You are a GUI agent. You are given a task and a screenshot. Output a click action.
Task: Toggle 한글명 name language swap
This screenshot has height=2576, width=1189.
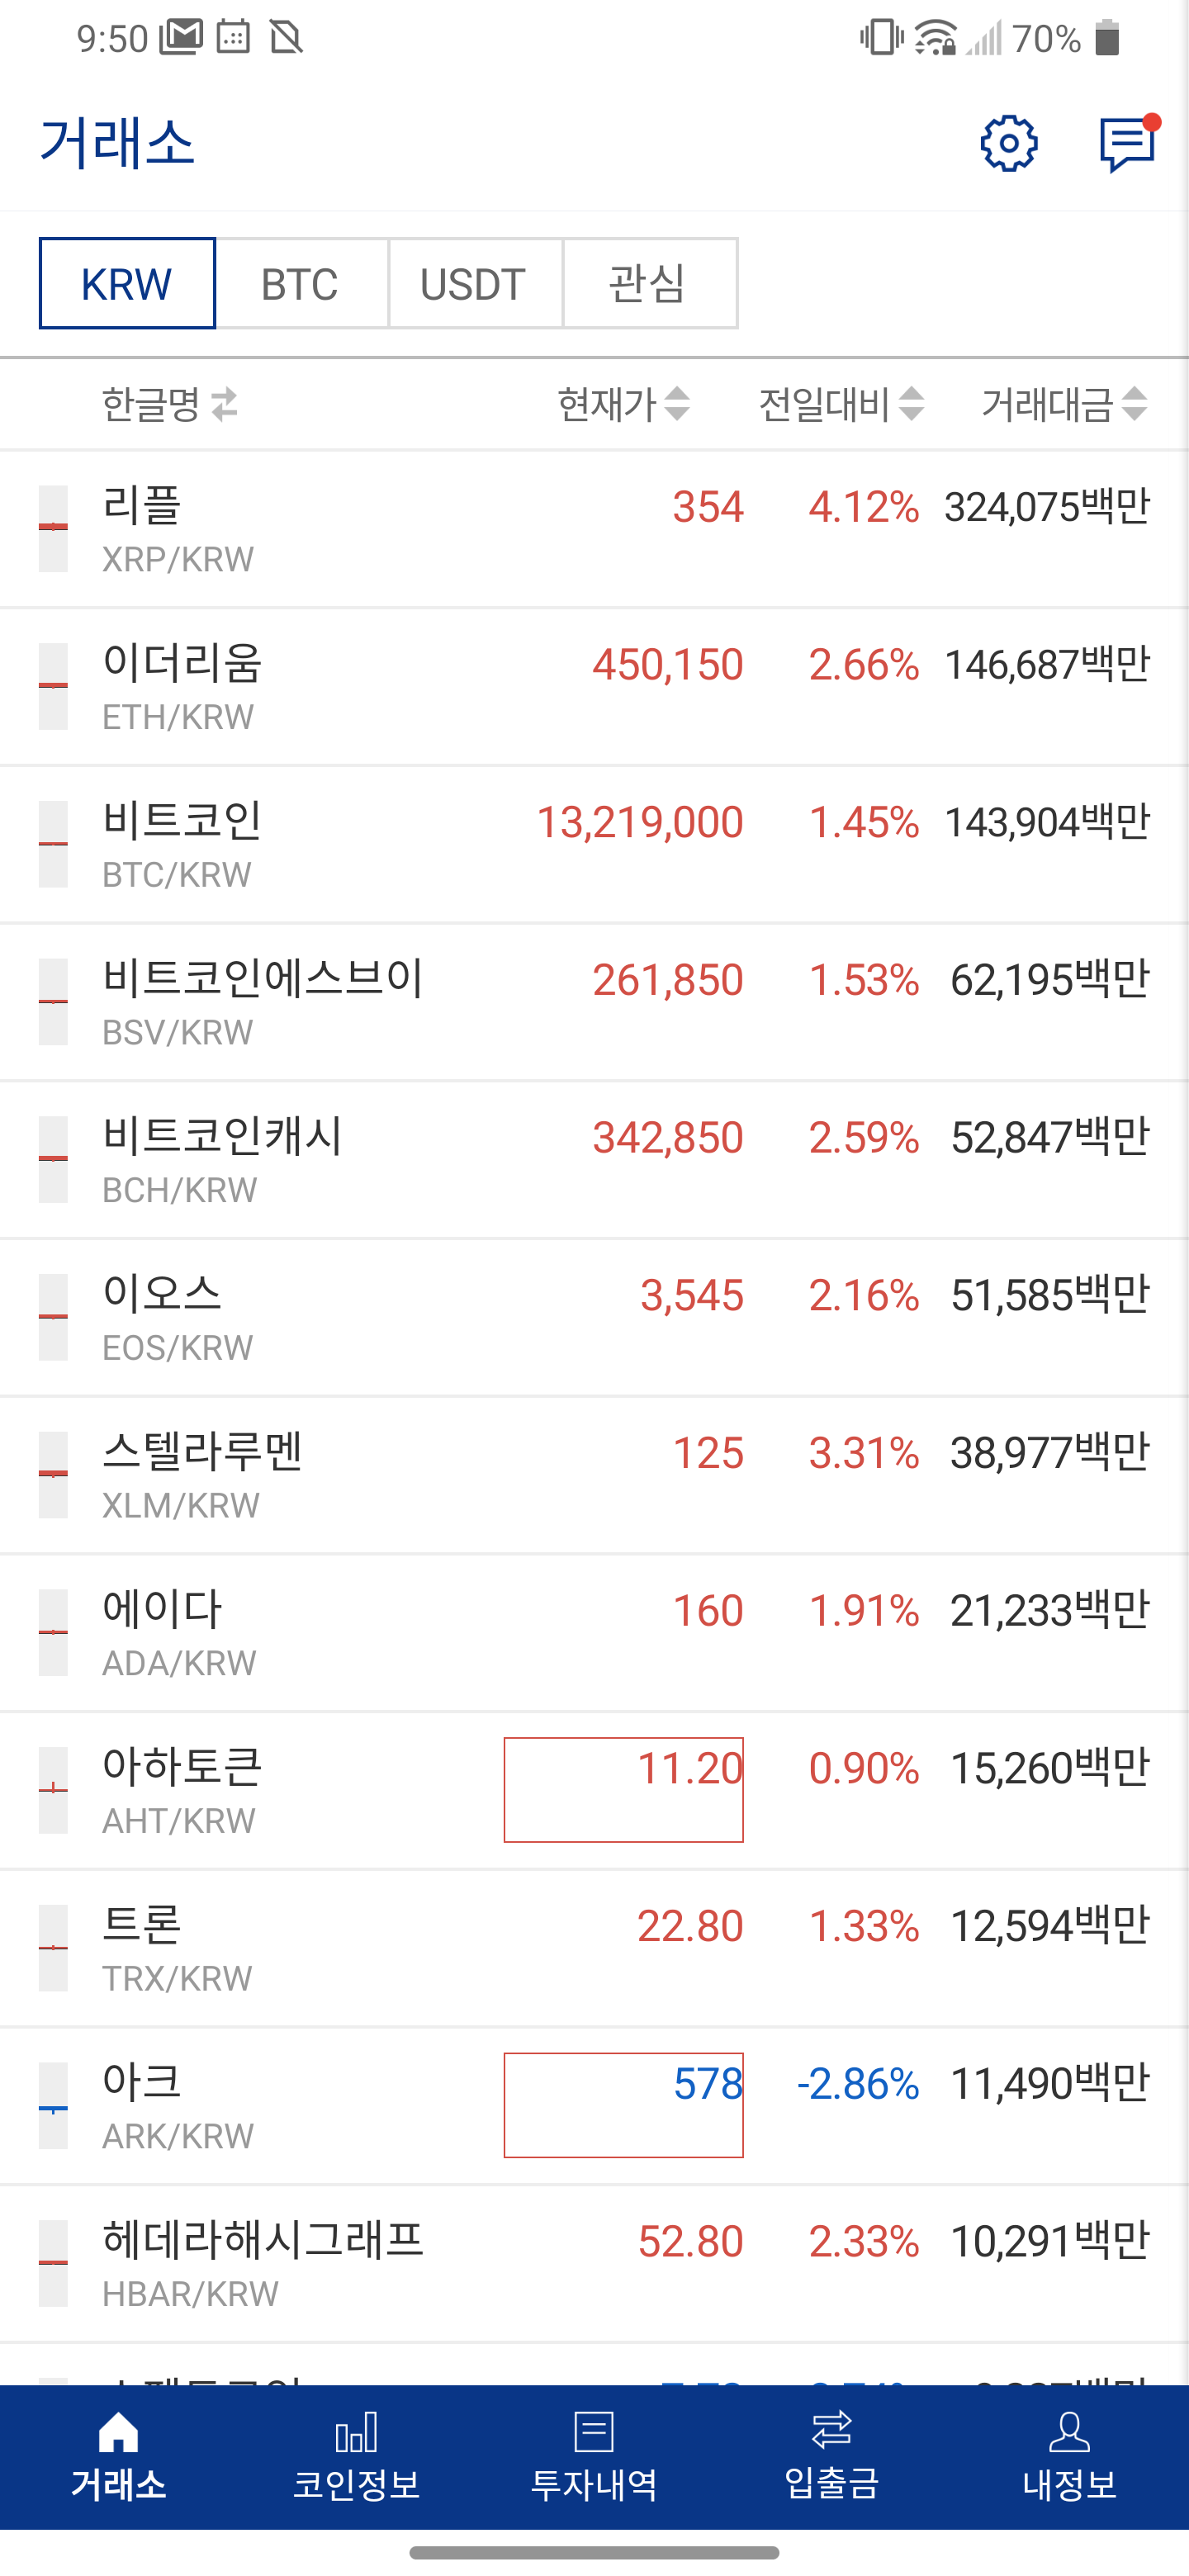[x=225, y=404]
